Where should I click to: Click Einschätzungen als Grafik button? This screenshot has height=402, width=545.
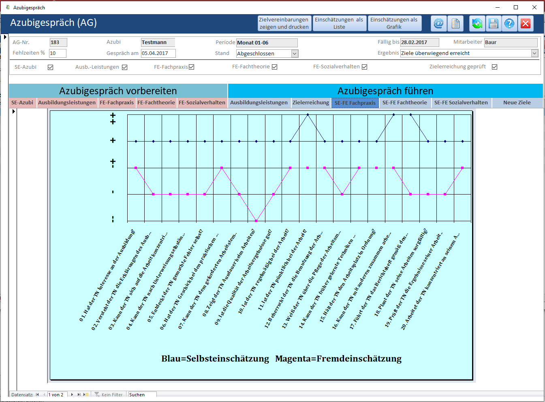(394, 23)
